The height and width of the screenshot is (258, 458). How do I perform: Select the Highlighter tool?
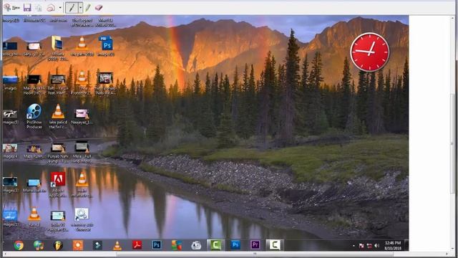click(87, 8)
